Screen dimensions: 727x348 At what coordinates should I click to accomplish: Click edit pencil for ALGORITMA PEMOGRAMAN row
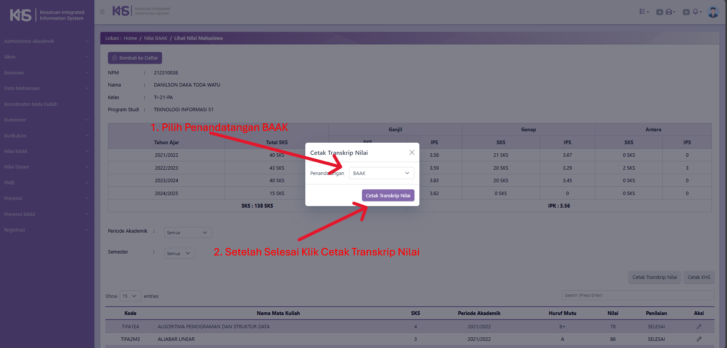[x=699, y=327]
